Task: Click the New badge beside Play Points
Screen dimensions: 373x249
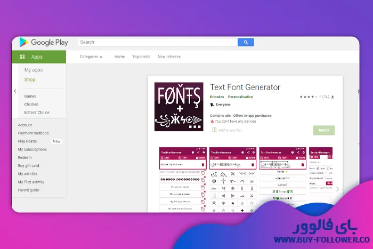Action: [x=56, y=141]
